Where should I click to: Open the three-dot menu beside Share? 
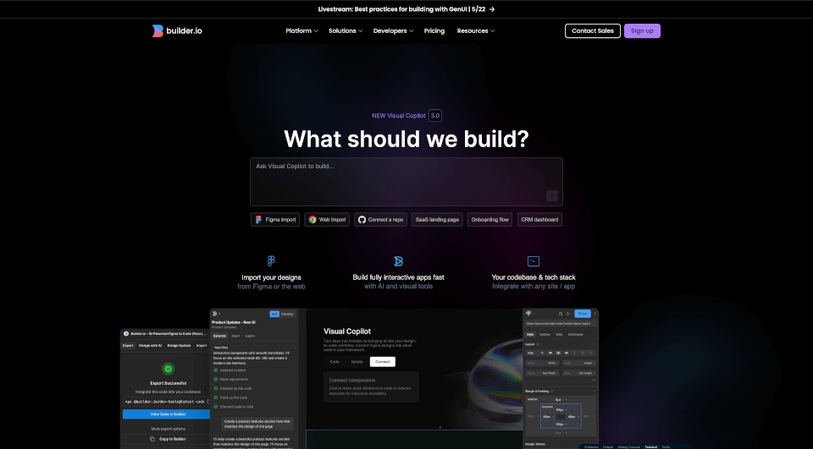[x=595, y=314]
